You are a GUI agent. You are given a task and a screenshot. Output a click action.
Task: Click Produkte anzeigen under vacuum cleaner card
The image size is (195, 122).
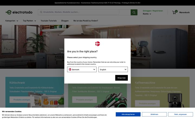pos(84,100)
